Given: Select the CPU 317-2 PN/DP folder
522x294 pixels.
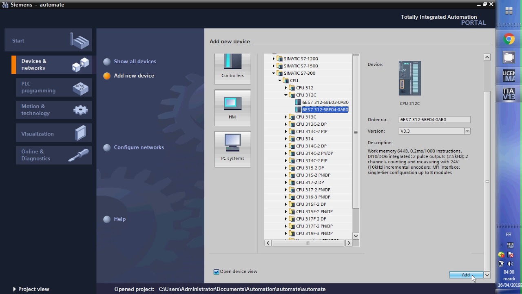Looking at the screenshot, I should pyautogui.click(x=313, y=190).
